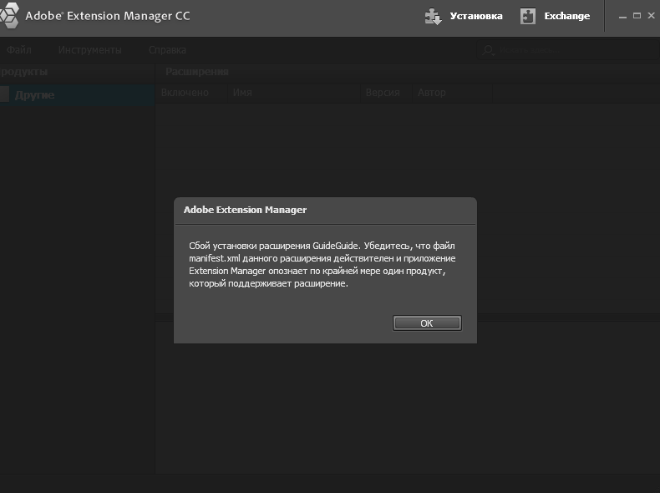Open the Справка menu
The image size is (660, 493).
tap(167, 49)
